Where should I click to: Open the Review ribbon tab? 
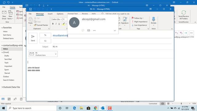click(x=85, y=14)
